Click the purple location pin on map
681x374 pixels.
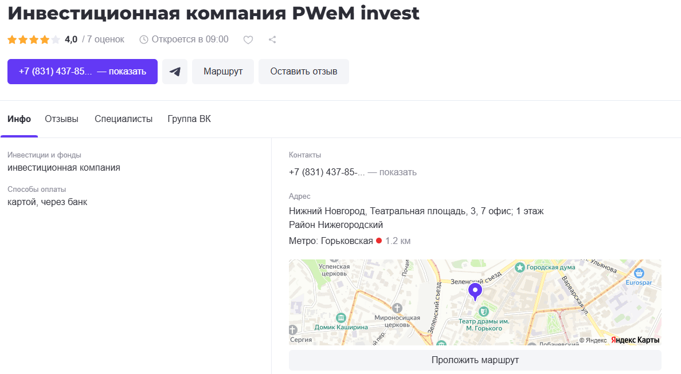pyautogui.click(x=475, y=291)
